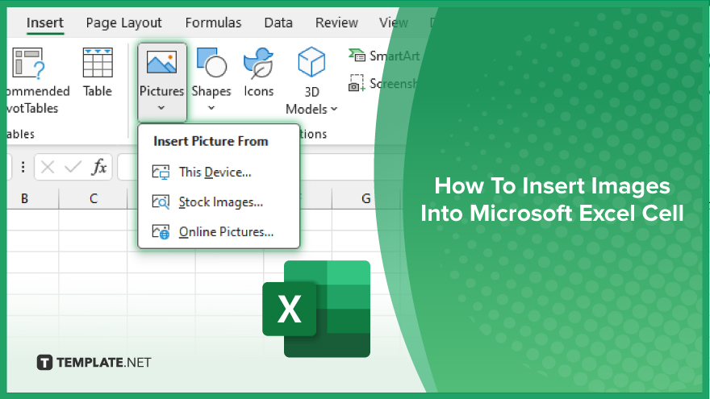The width and height of the screenshot is (710, 399).
Task: Click the Excel logo image
Action: pos(316,309)
